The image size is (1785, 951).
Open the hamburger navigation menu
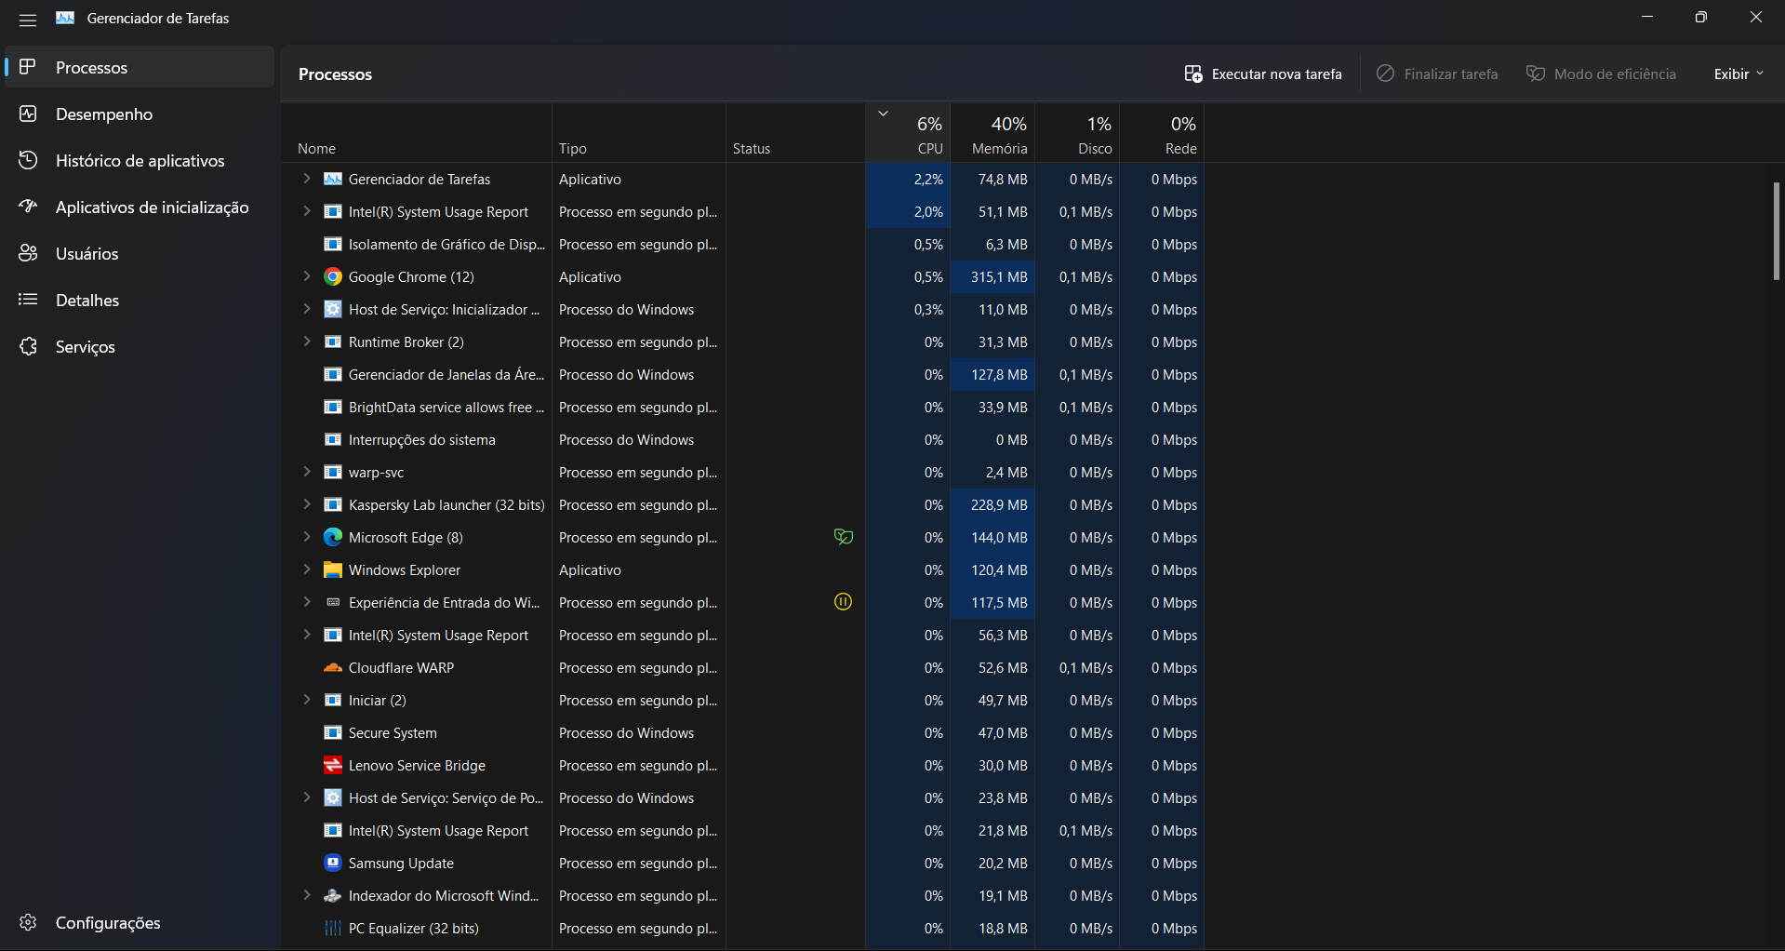click(28, 19)
